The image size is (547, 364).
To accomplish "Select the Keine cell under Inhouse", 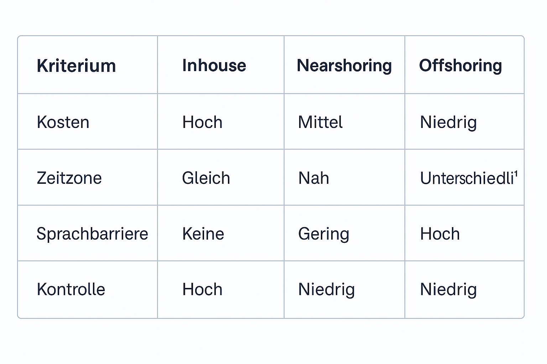I will [203, 234].
